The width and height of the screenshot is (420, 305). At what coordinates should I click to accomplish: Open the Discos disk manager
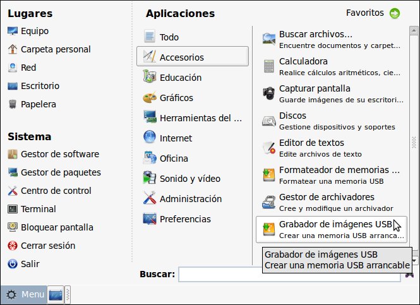(x=292, y=120)
